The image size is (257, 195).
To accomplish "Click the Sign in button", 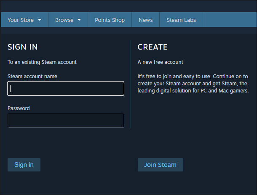I will 24,165.
